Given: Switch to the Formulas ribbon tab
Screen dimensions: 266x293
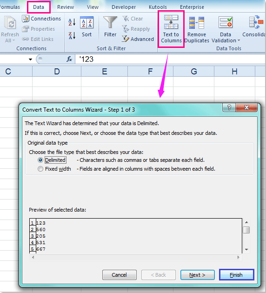Looking at the screenshot, I should [x=10, y=7].
